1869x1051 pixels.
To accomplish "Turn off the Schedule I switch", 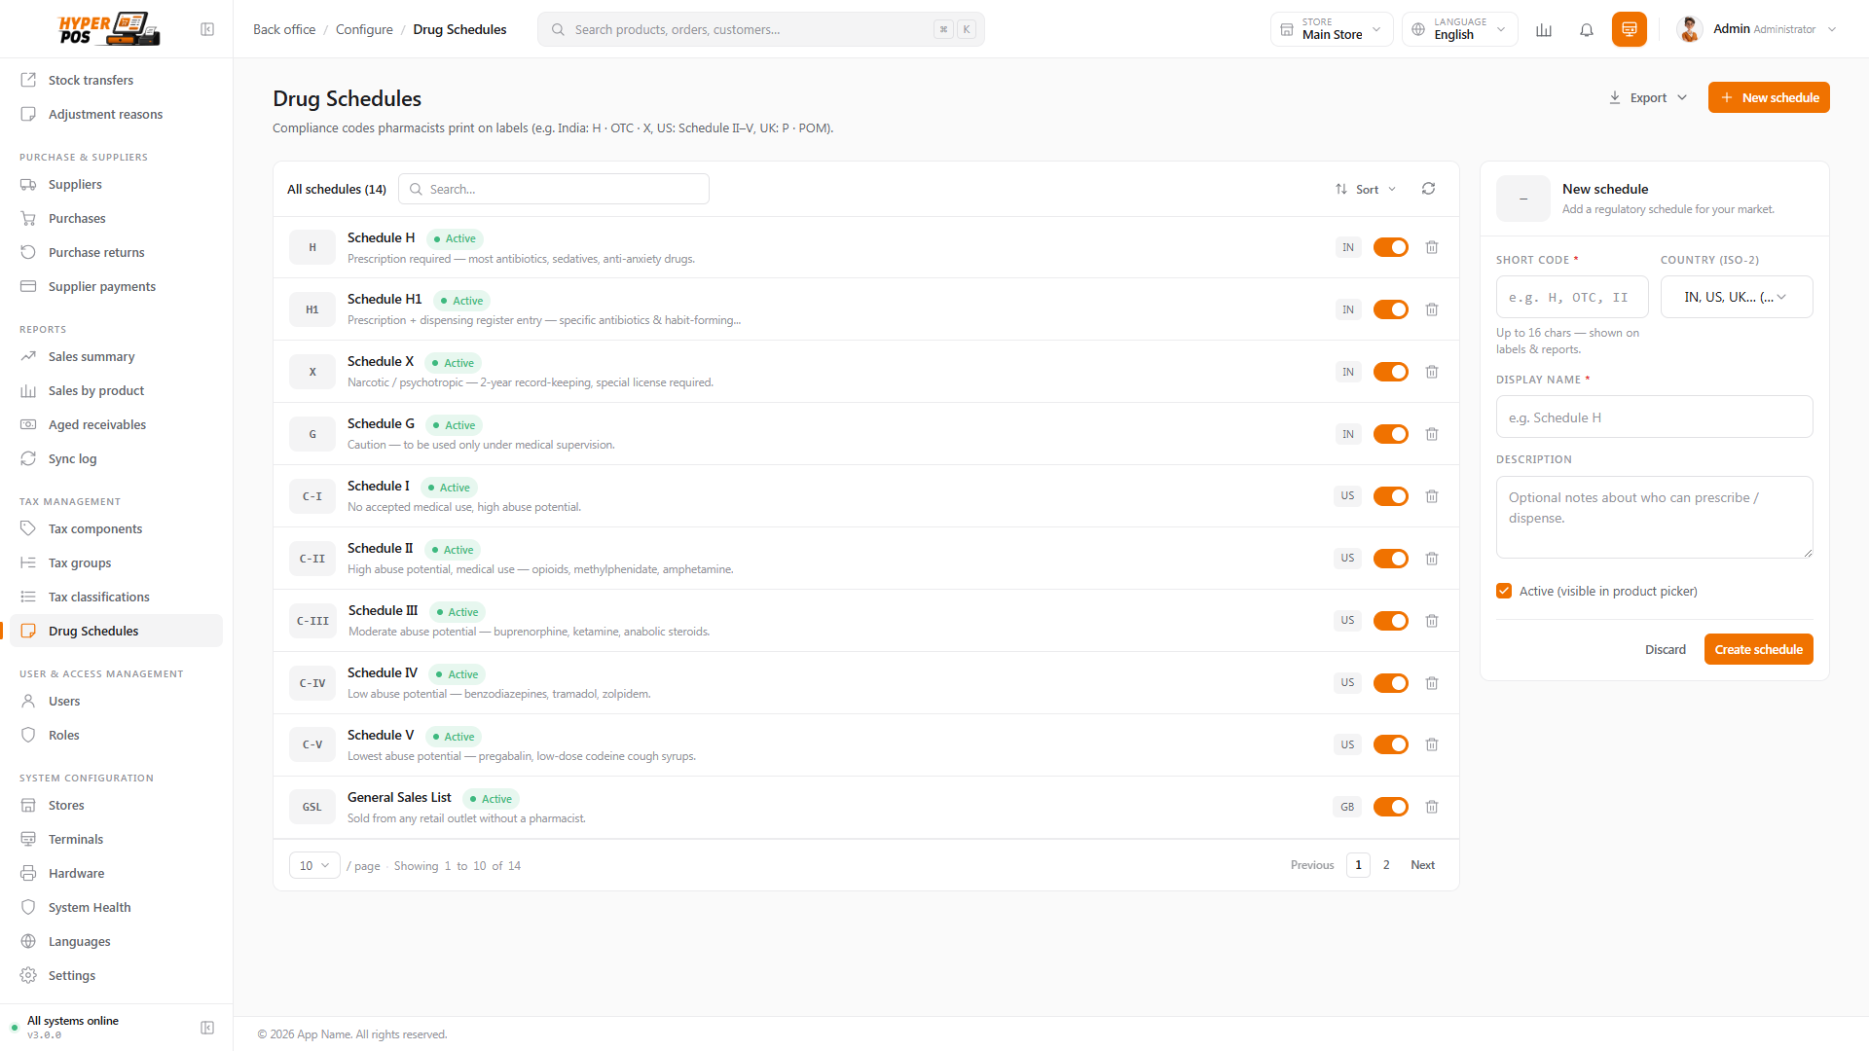I will point(1391,496).
